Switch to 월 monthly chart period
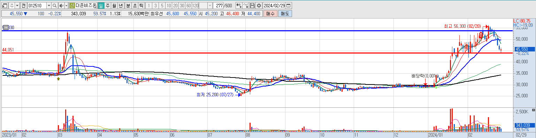Image resolution: width=536 pixels, height=138 pixels. tap(114, 6)
